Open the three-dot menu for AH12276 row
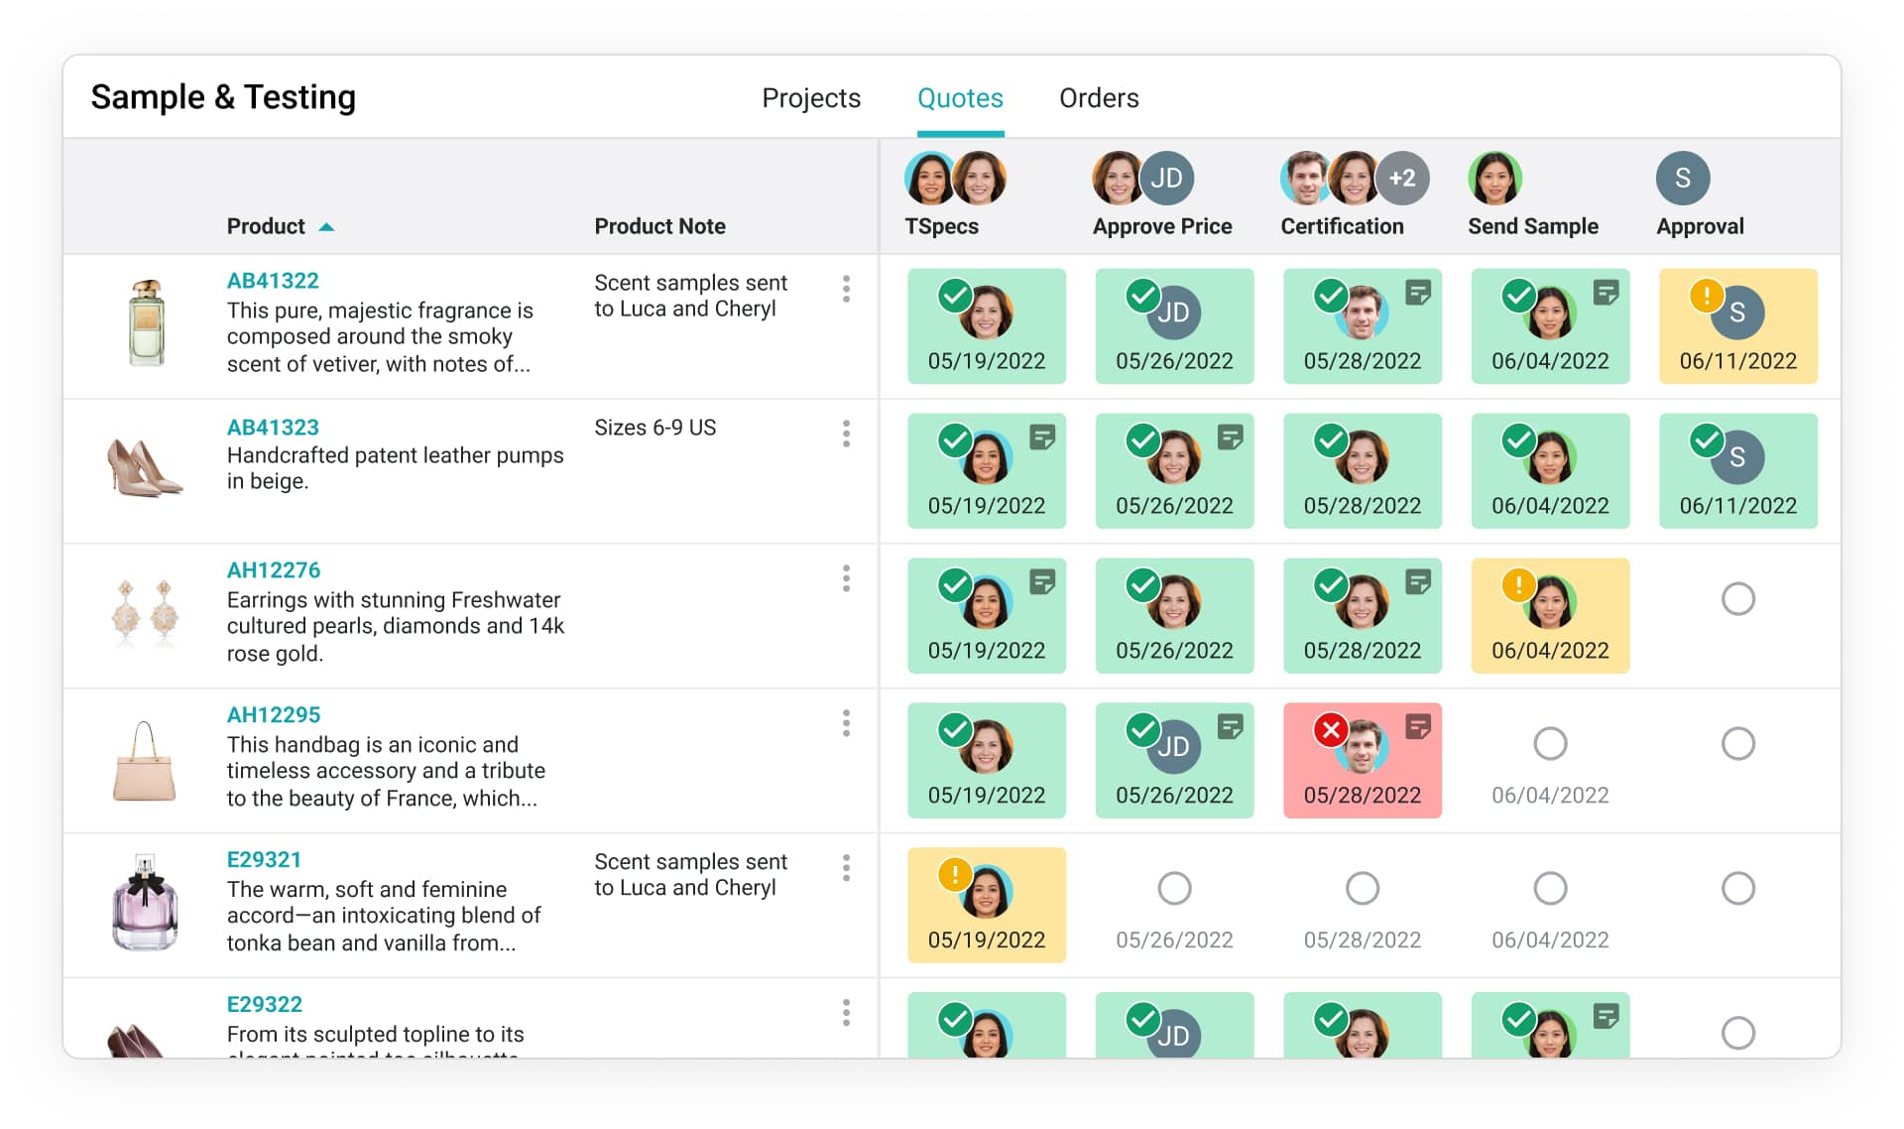1904x1129 pixels. 846,578
